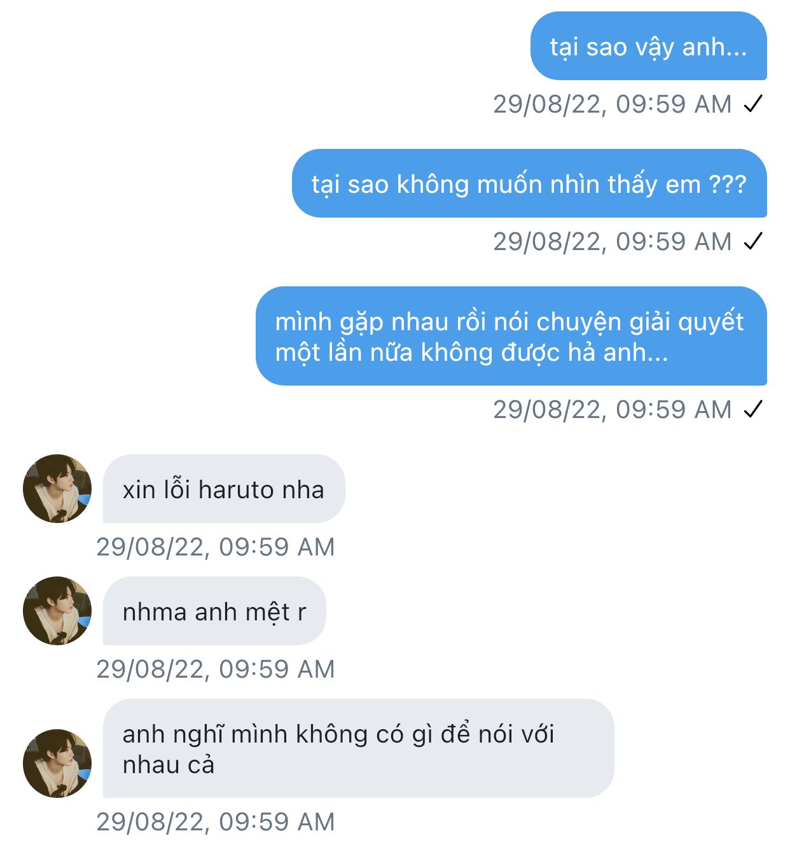Screen dimensions: 790x845
Task: Click the 'mình gặp nhau rồi nói chuyện' message bubble
Action: [511, 337]
